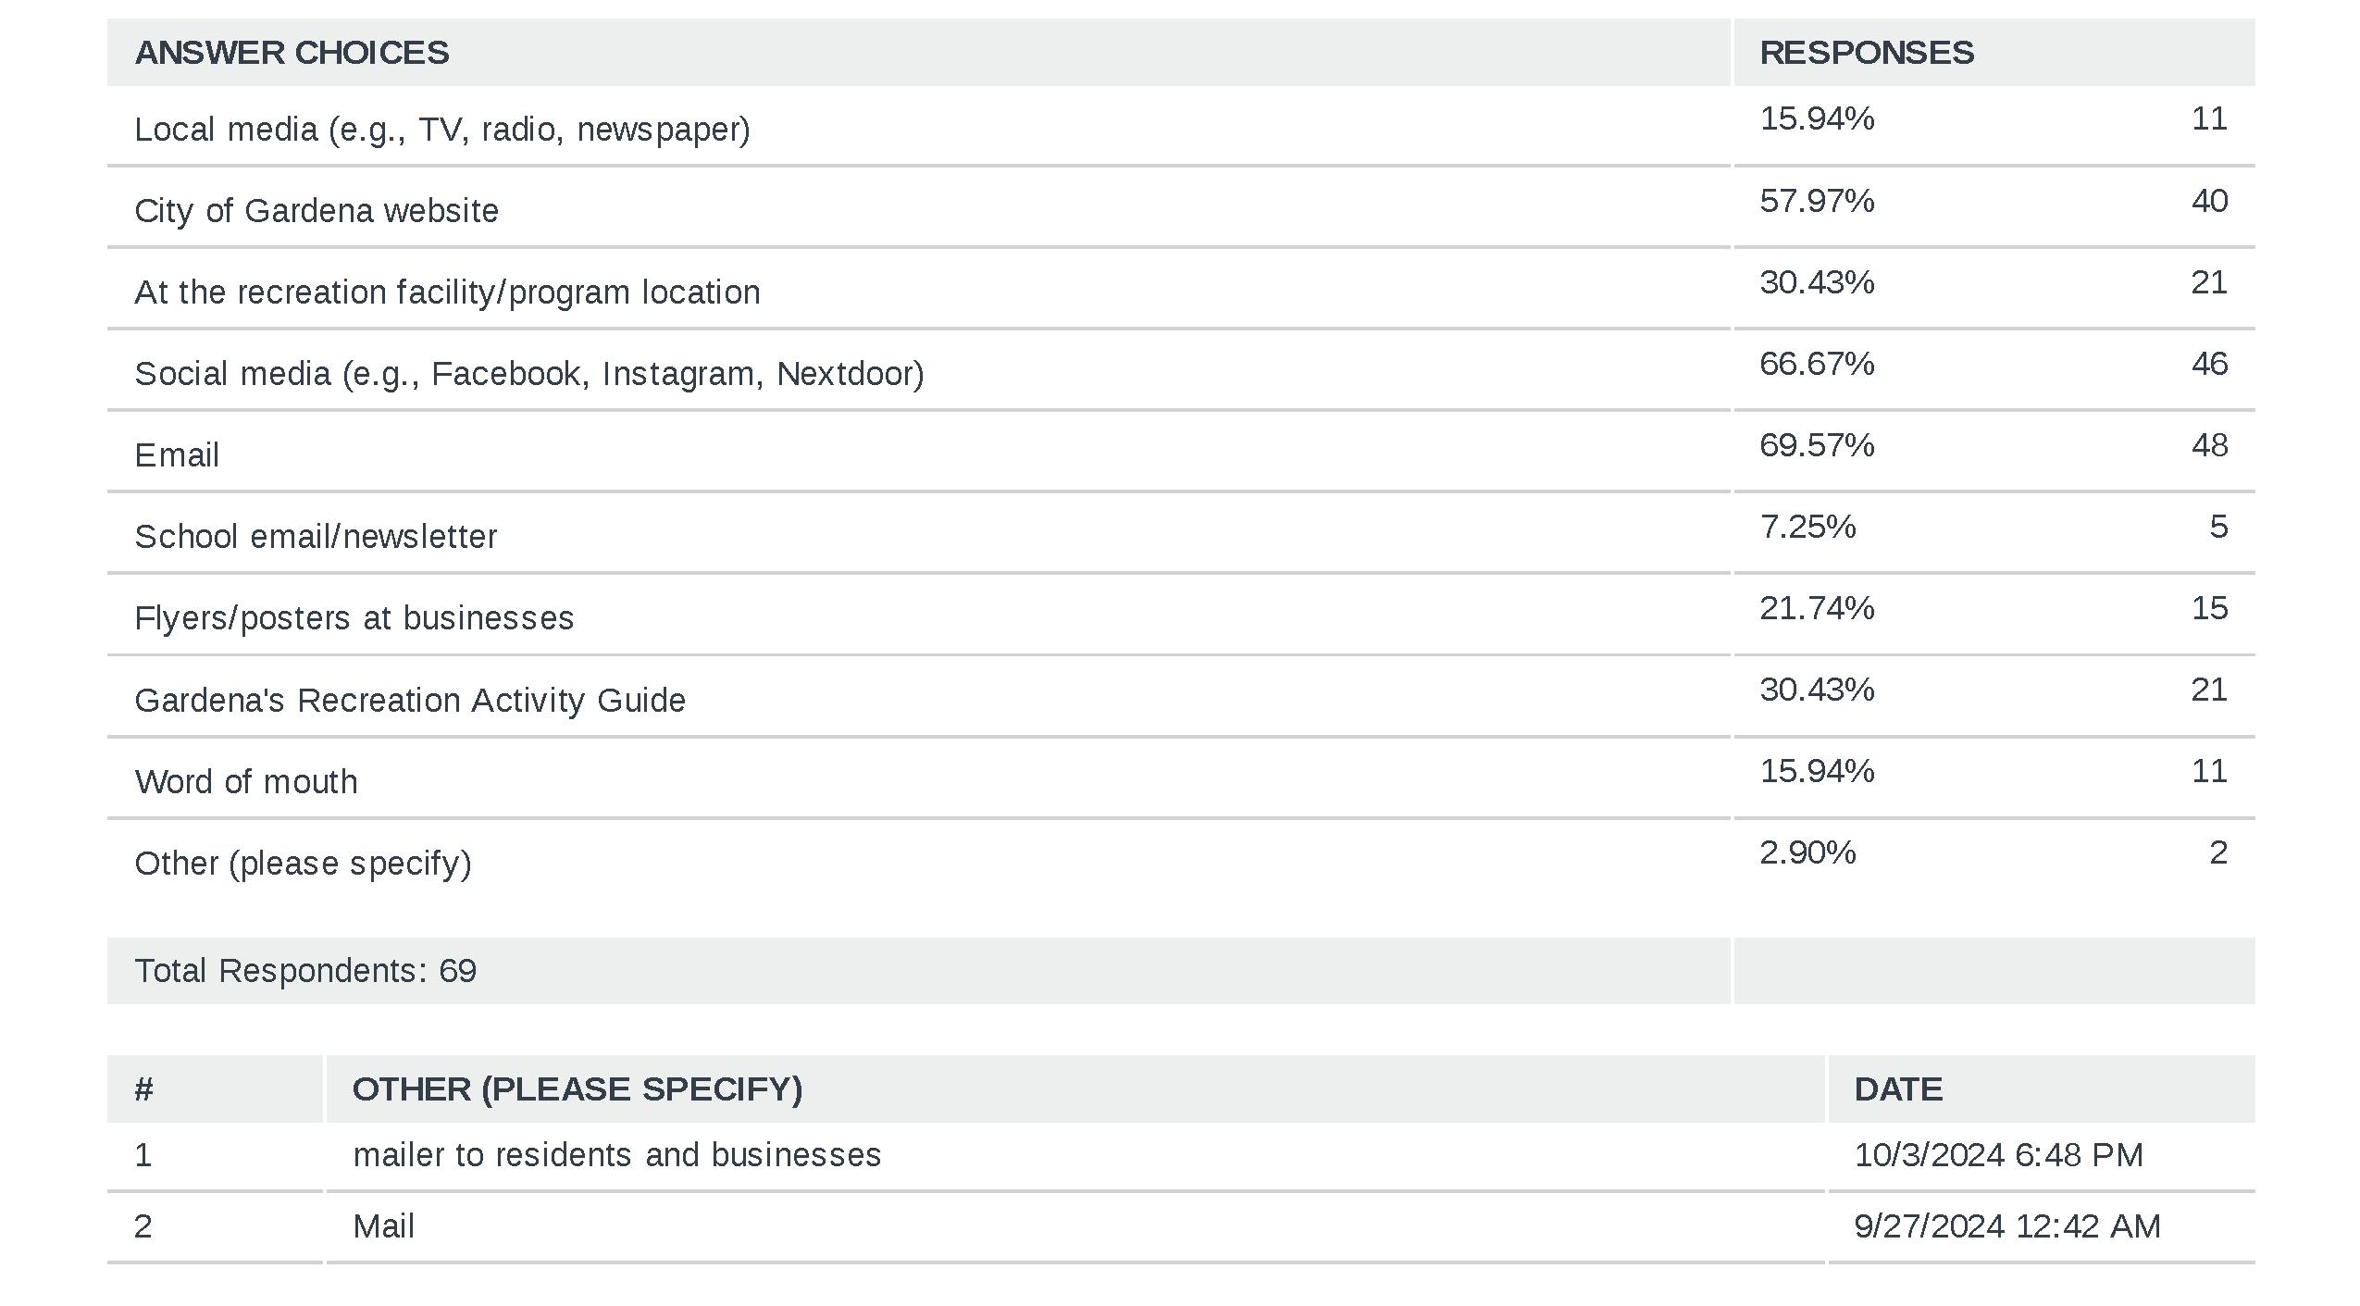Viewport: 2360px width, 1306px height.
Task: Select the Word of mouth row
Action: [x=246, y=782]
